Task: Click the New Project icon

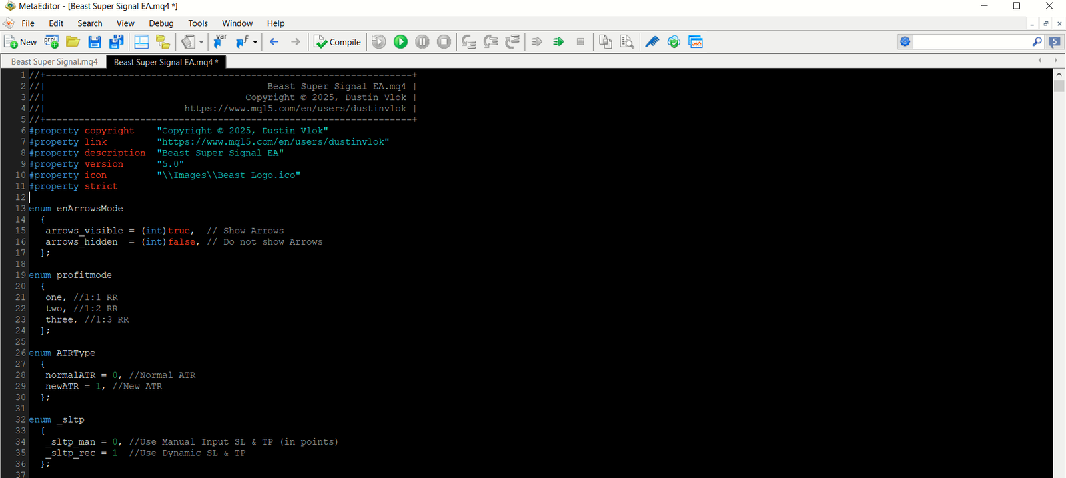Action: 51,42
